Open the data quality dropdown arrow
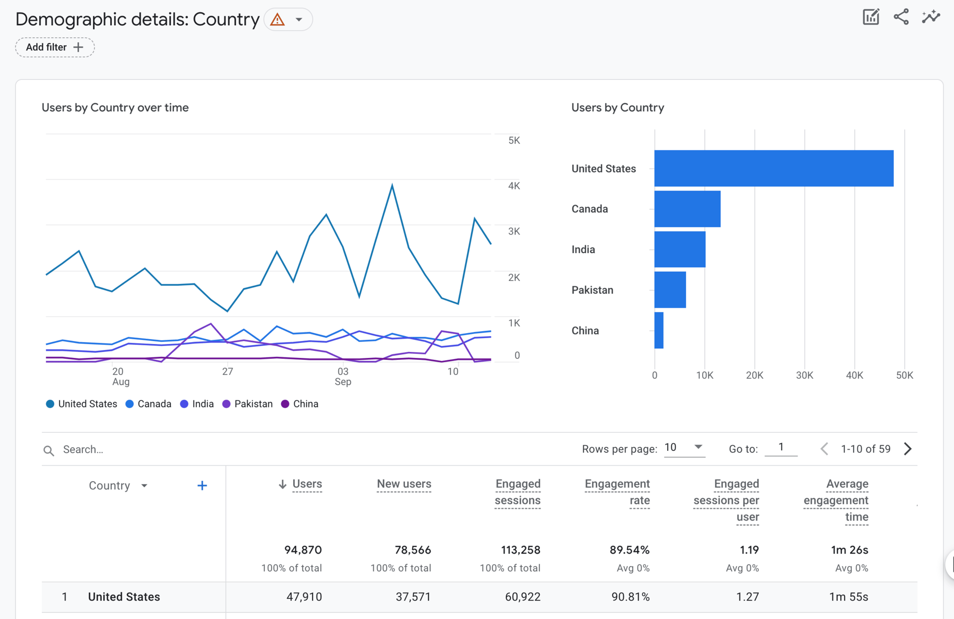 [x=299, y=19]
